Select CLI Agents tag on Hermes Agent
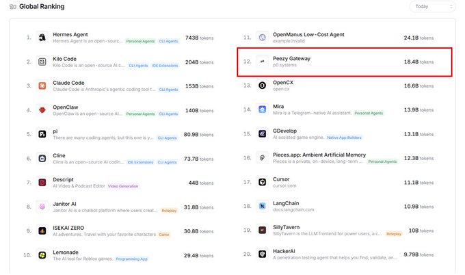Viewport: 465px width, 275px height. [168, 41]
